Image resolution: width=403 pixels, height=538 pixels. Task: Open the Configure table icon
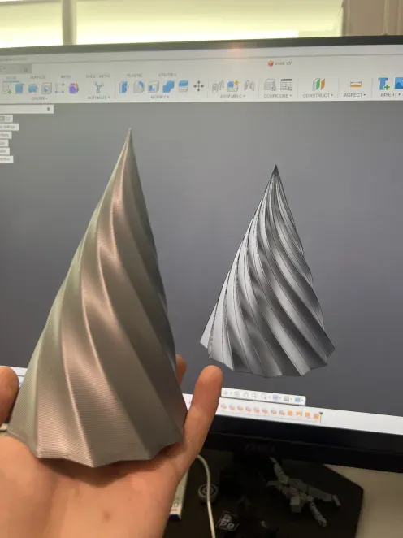point(286,85)
